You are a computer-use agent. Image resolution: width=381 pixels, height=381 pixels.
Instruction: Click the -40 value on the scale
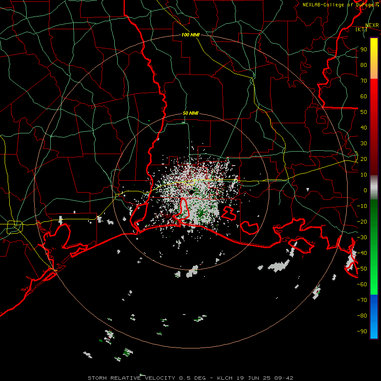[x=362, y=253]
